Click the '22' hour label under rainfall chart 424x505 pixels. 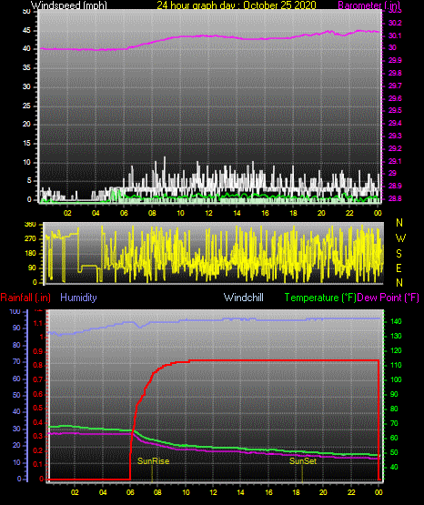click(351, 492)
